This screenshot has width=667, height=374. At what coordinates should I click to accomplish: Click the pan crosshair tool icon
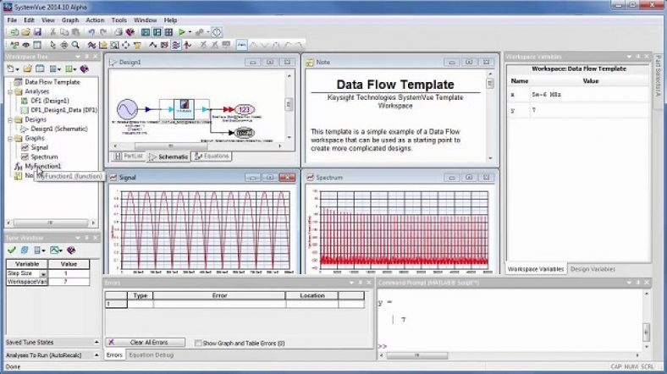64,45
